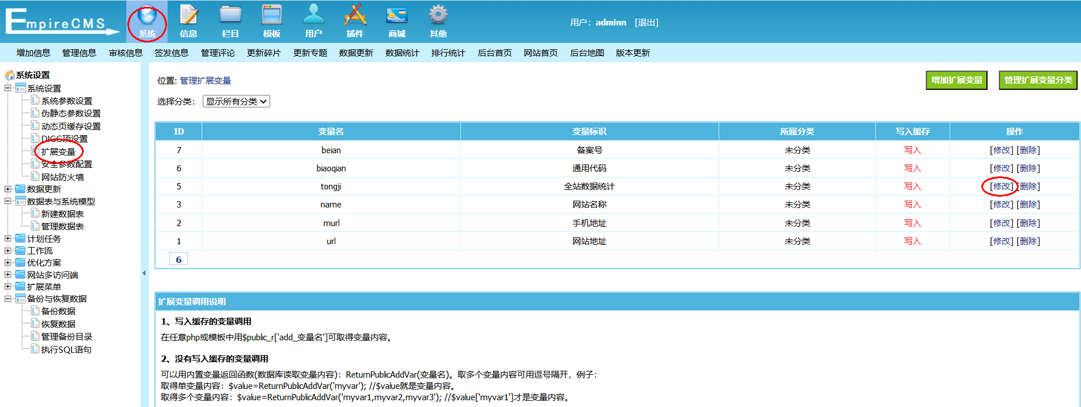Open the 商城 card icon
1081x407 pixels.
point(396,16)
